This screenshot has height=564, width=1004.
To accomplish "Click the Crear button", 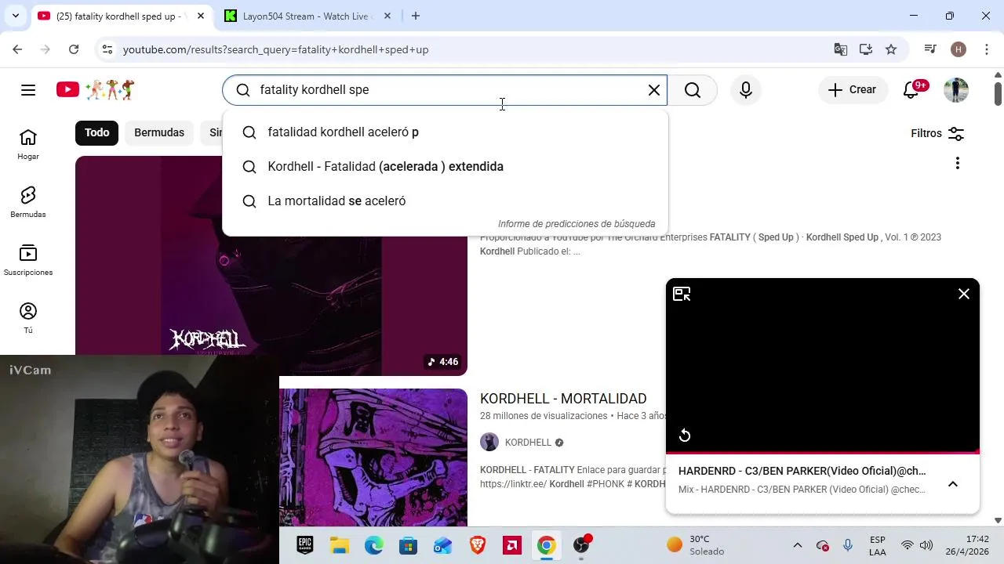I will [853, 90].
